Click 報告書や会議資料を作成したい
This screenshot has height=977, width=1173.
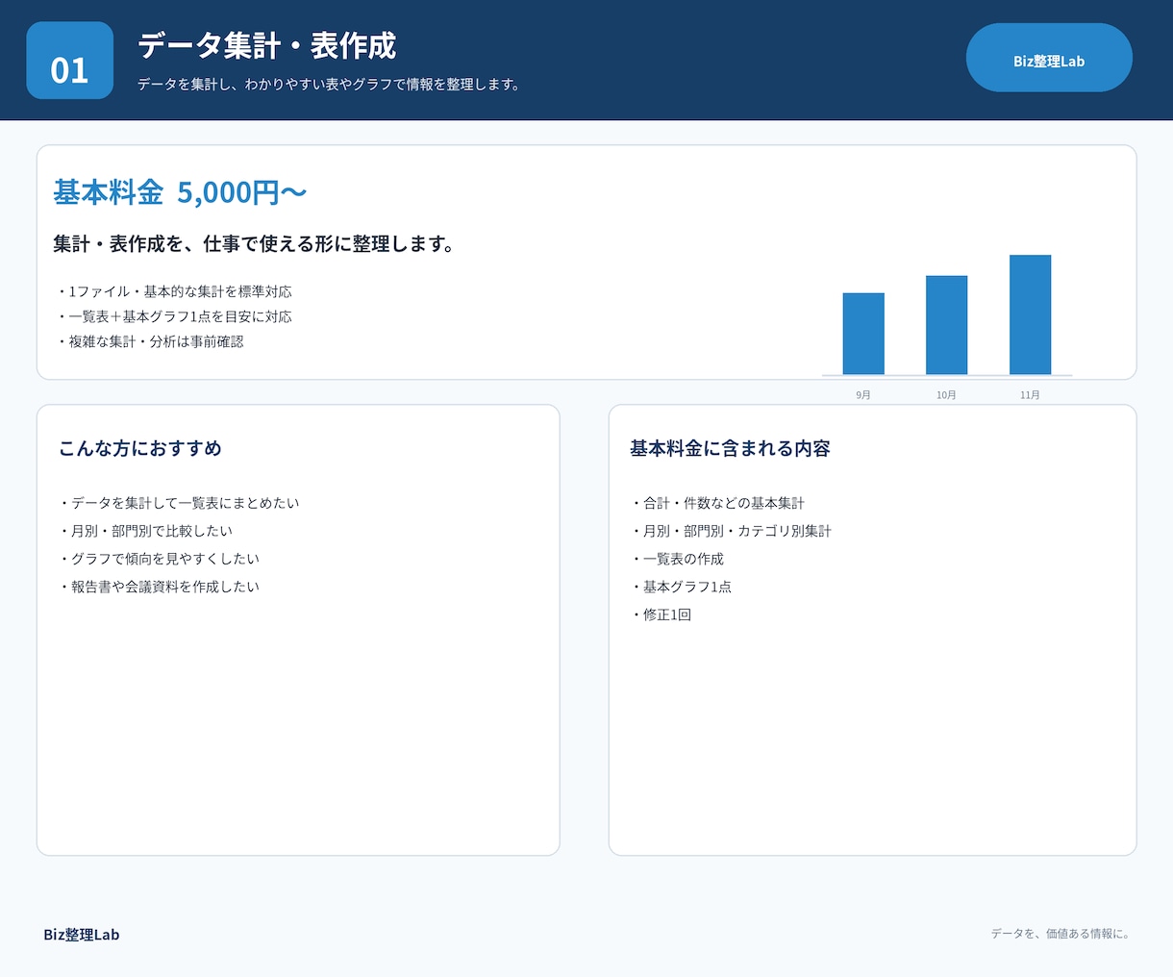[x=159, y=587]
